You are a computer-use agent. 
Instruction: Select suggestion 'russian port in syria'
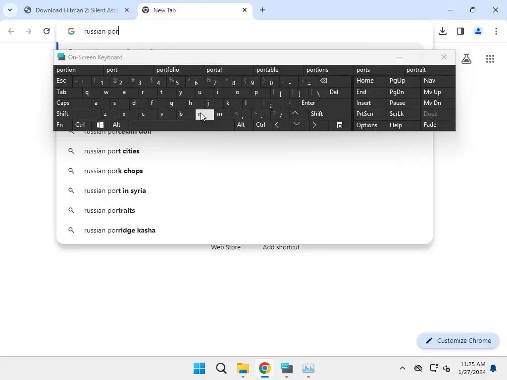(x=245, y=190)
